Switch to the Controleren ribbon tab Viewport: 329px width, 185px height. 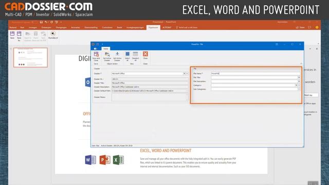tap(107, 27)
